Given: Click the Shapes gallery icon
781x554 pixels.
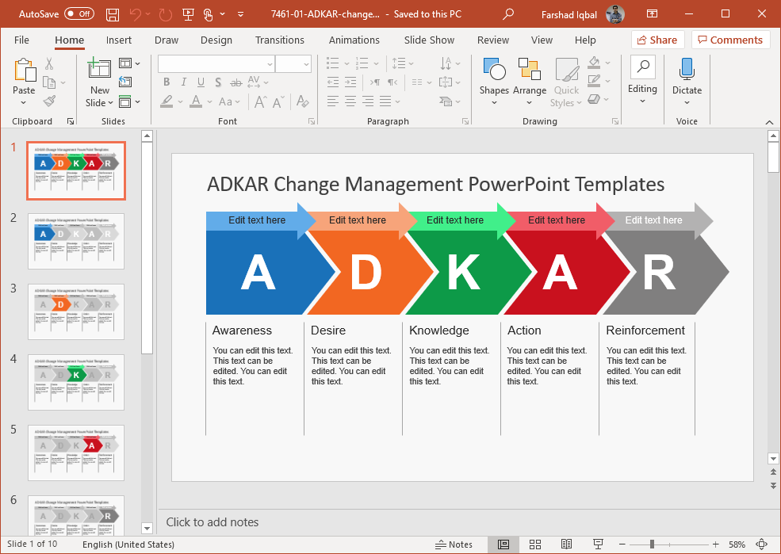Looking at the screenshot, I should click(493, 71).
